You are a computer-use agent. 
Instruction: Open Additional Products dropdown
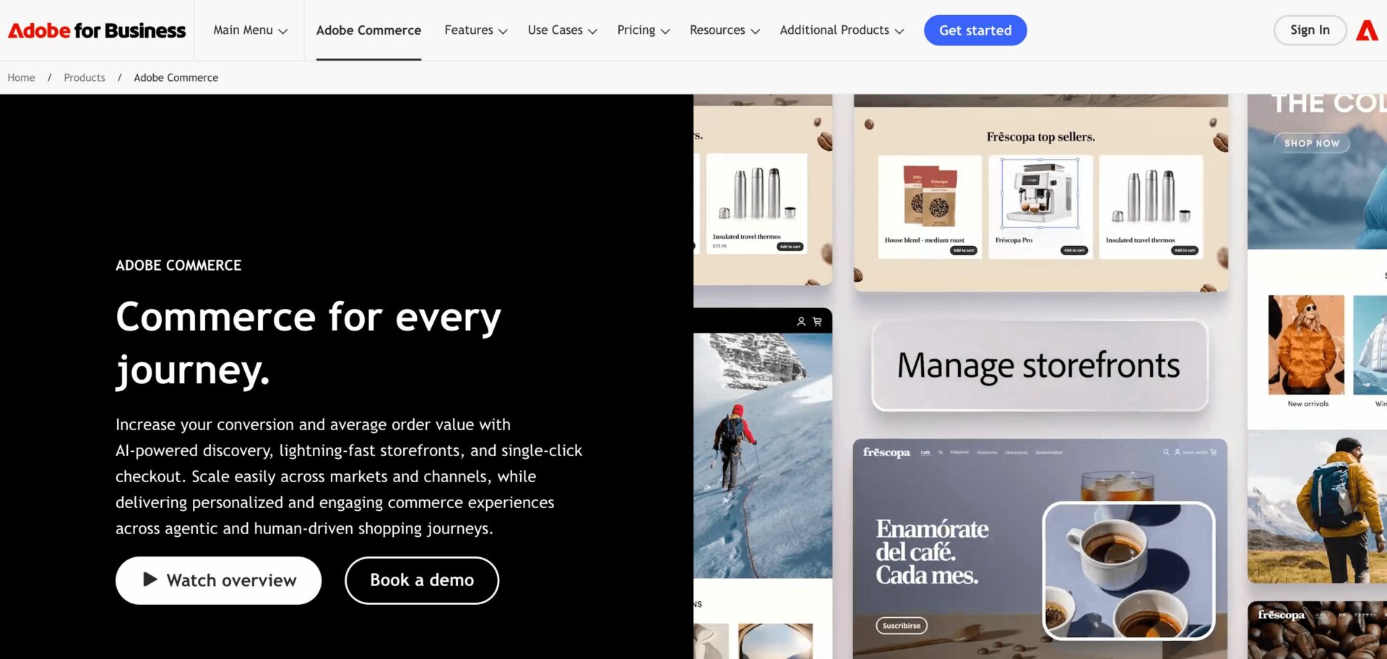pos(842,30)
